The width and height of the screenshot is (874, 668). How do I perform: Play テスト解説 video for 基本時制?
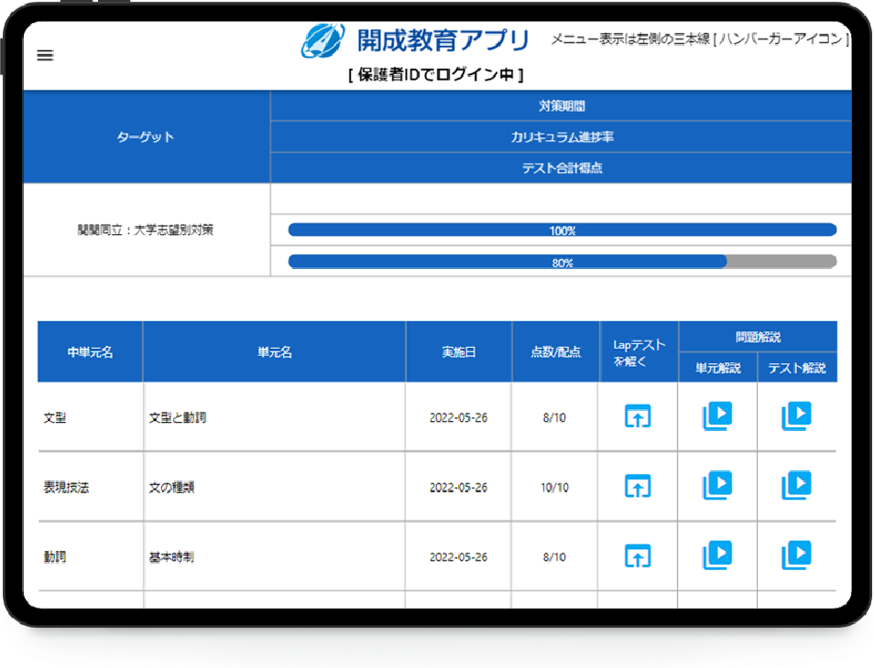tap(796, 555)
